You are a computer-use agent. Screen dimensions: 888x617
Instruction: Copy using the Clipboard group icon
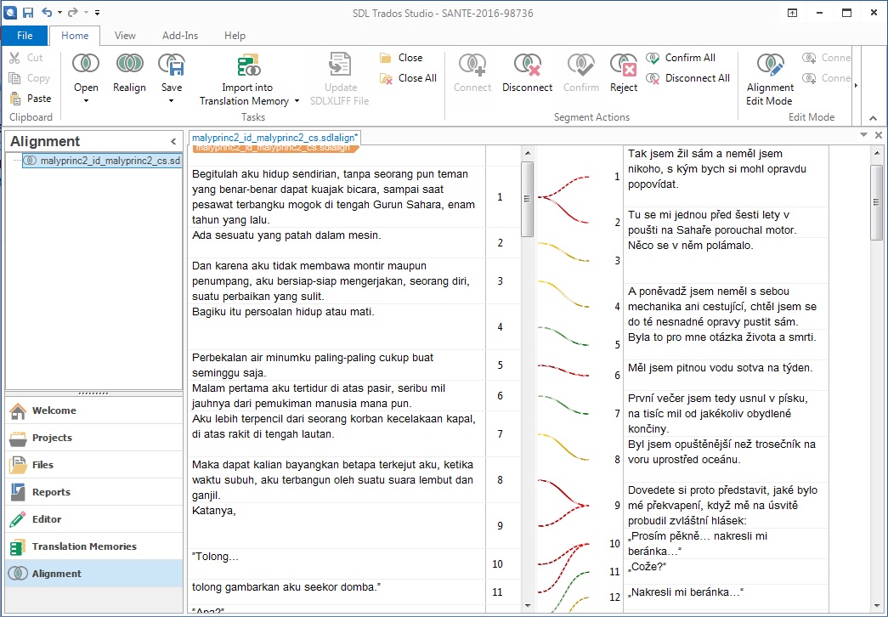click(16, 78)
